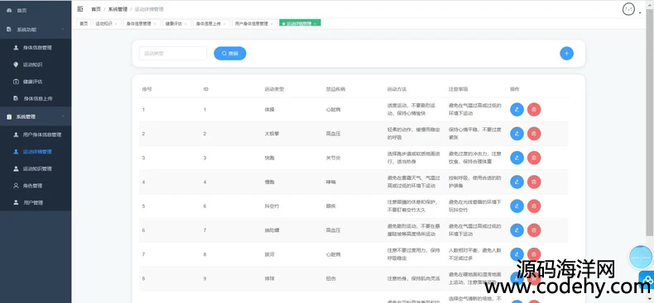Image resolution: width=654 pixels, height=303 pixels.
Task: Close the 身体信息上传 tab
Action: [224, 24]
